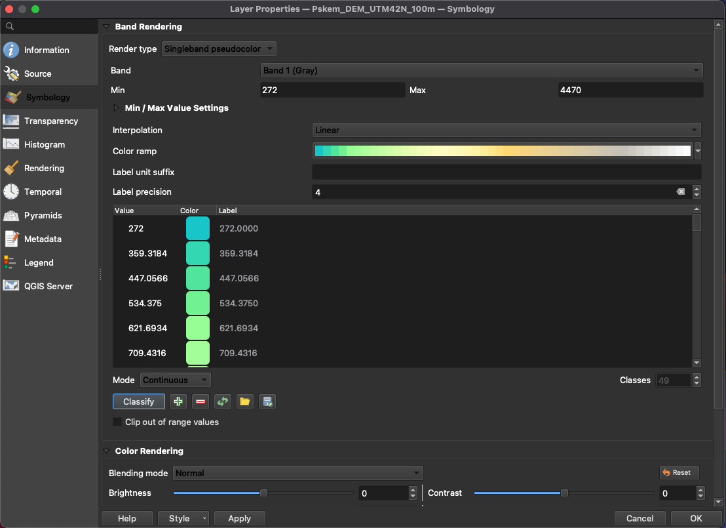Open the Histogram panel in sidebar
Viewport: 726px width, 528px height.
(44, 144)
